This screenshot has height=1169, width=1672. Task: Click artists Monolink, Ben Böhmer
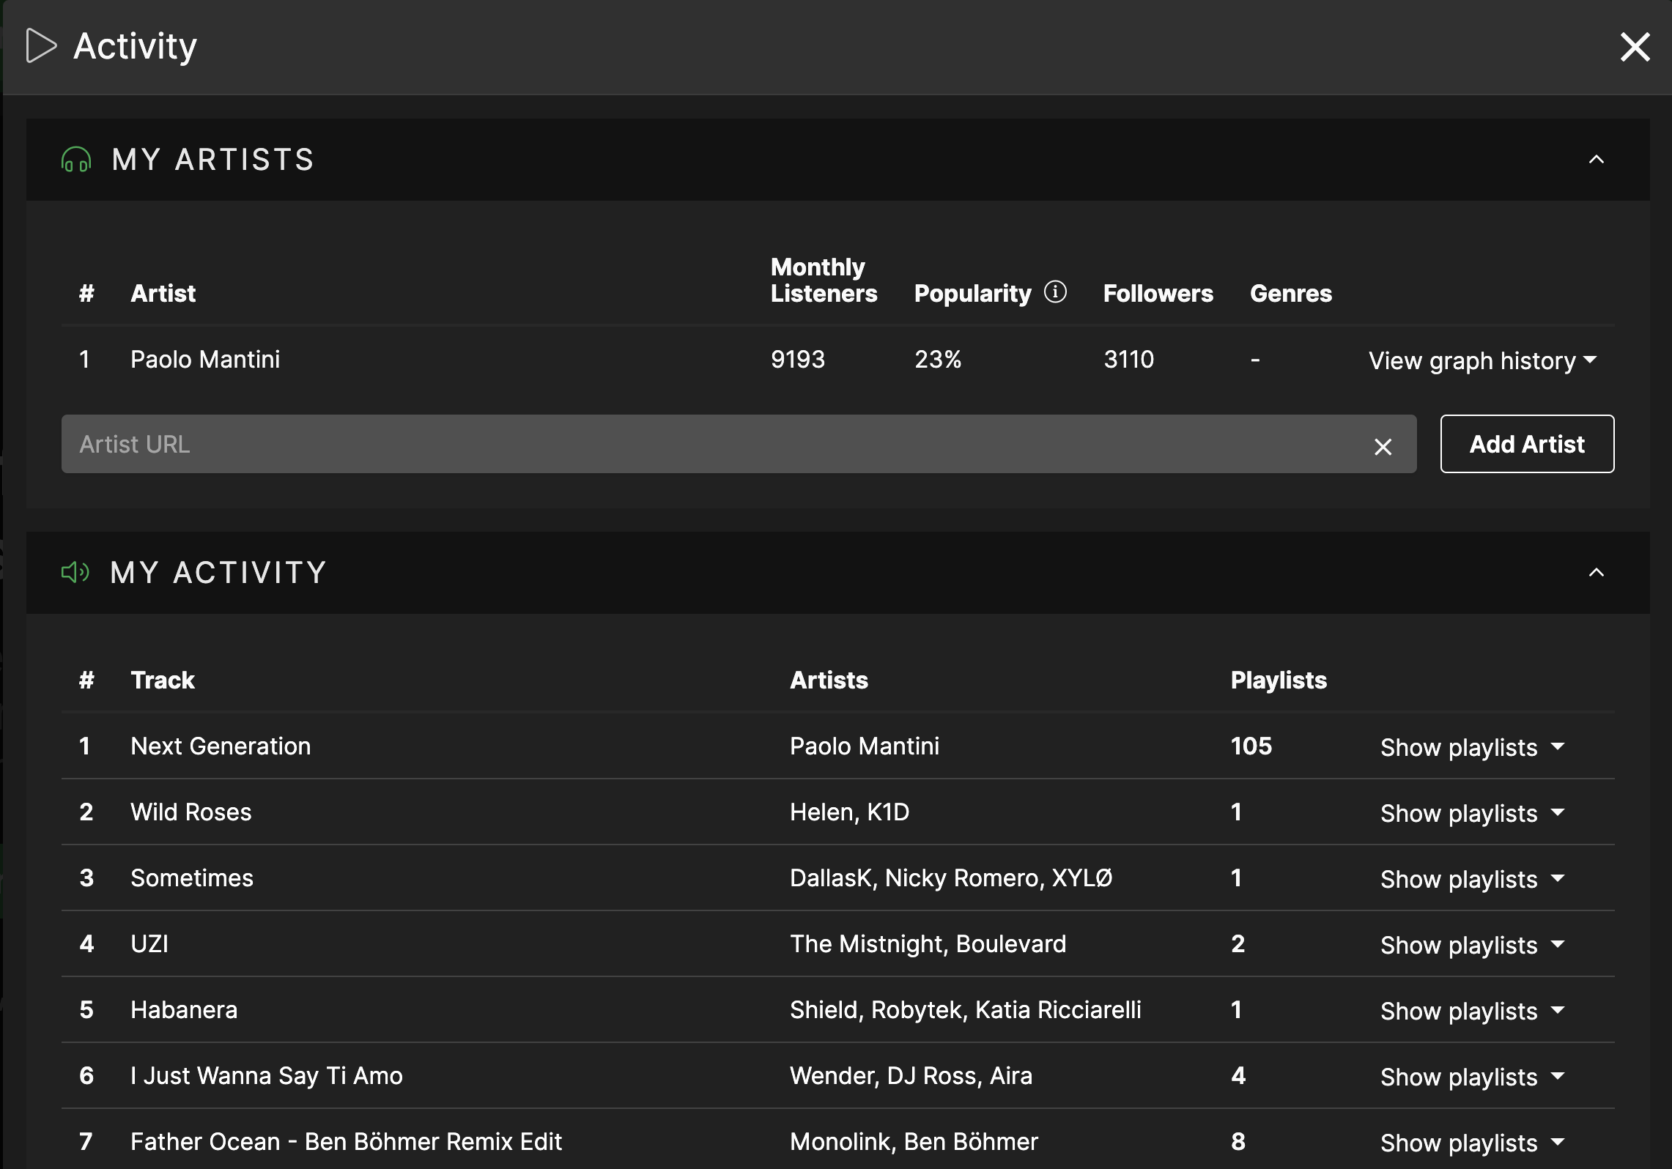click(914, 1142)
